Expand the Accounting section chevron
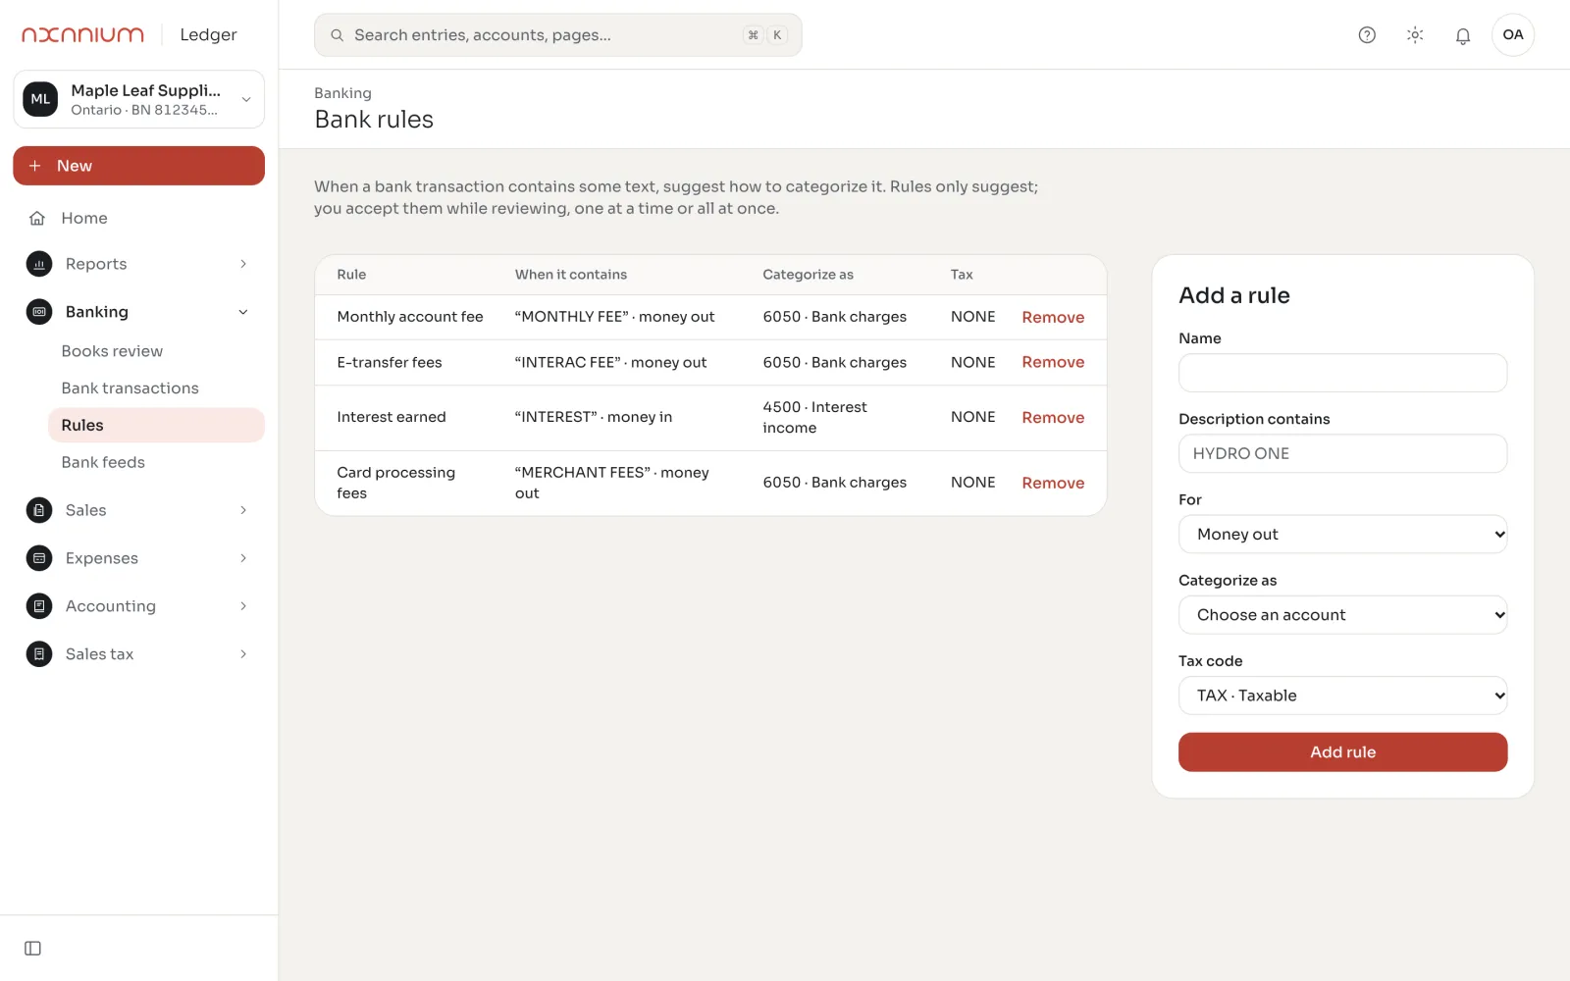 pos(243,606)
